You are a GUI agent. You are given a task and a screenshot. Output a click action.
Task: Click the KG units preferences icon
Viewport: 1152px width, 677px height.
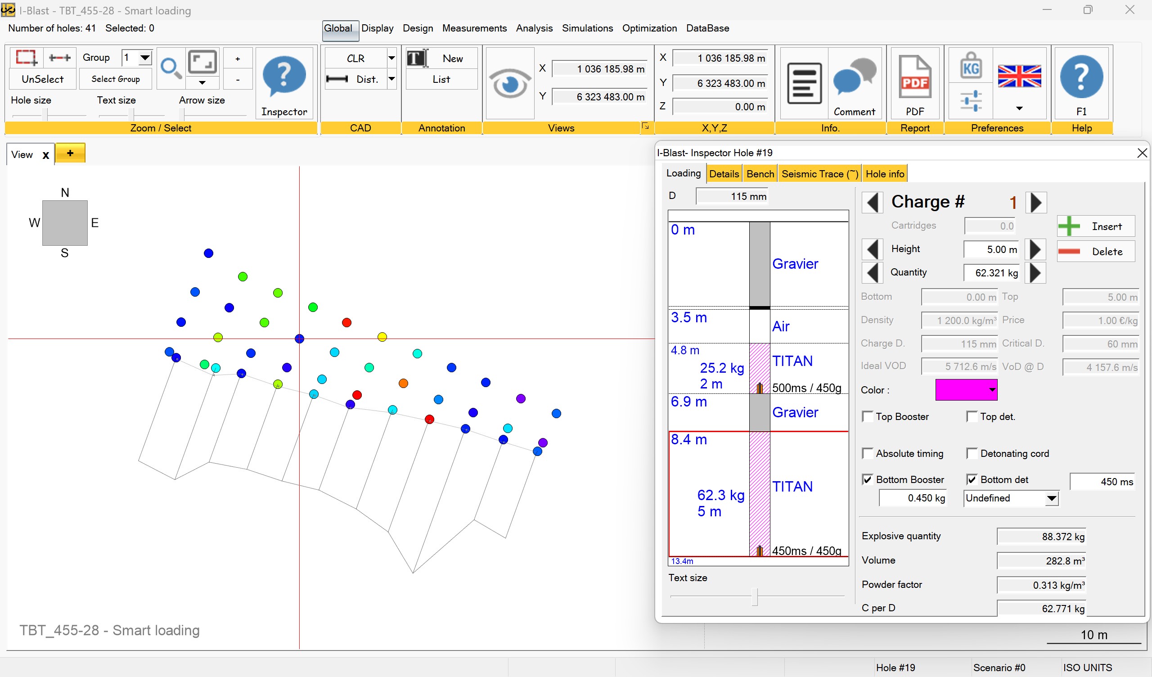tap(971, 66)
